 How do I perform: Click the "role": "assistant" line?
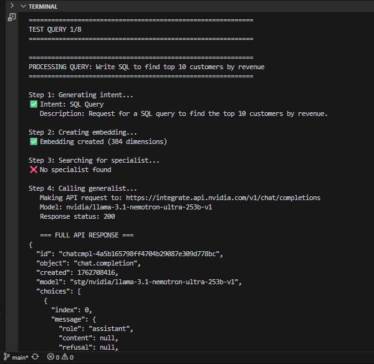96,328
